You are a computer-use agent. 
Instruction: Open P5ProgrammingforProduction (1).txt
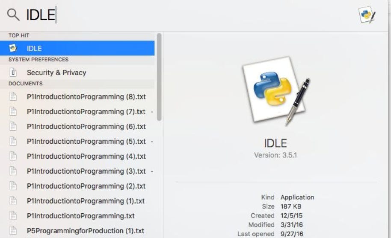pyautogui.click(x=77, y=231)
